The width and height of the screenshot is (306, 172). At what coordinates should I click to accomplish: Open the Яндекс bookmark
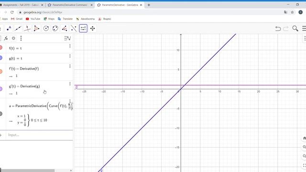[x=105, y=19]
